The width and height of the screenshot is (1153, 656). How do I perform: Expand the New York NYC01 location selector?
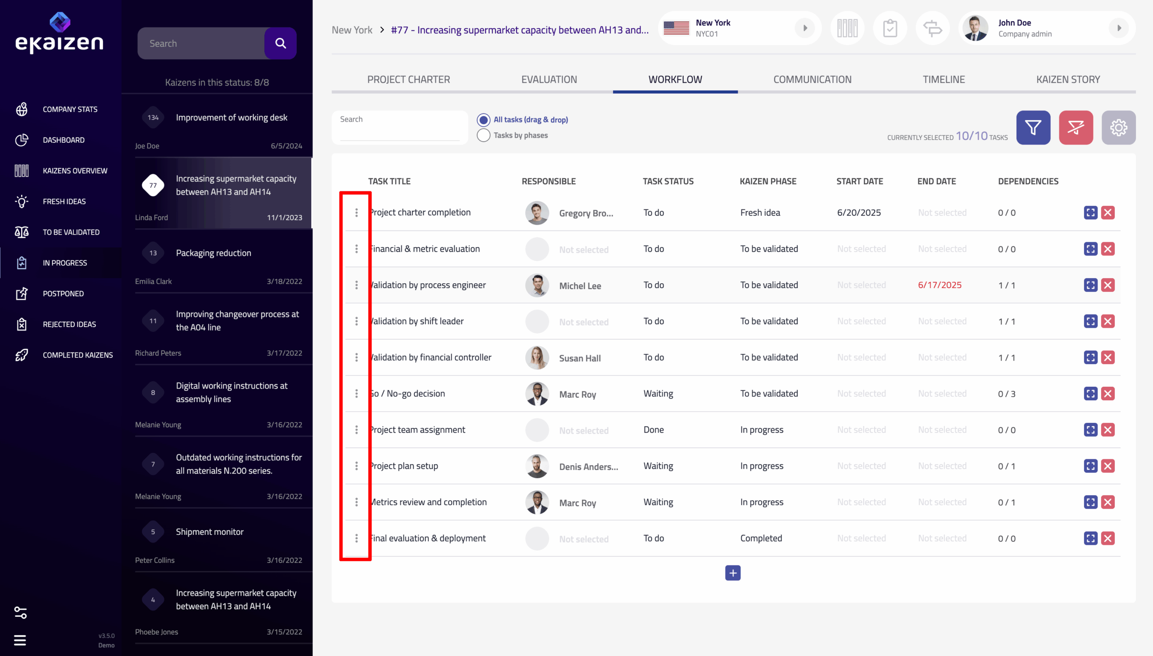[x=805, y=28]
